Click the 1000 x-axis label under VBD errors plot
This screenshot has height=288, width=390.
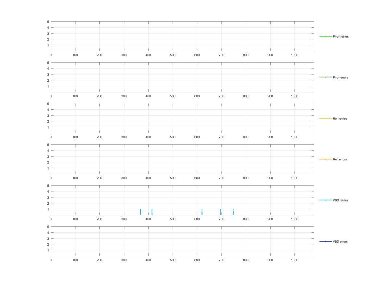coord(294,260)
